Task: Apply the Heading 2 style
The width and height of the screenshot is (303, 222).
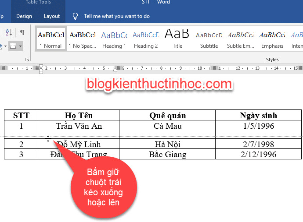Action: (146, 39)
